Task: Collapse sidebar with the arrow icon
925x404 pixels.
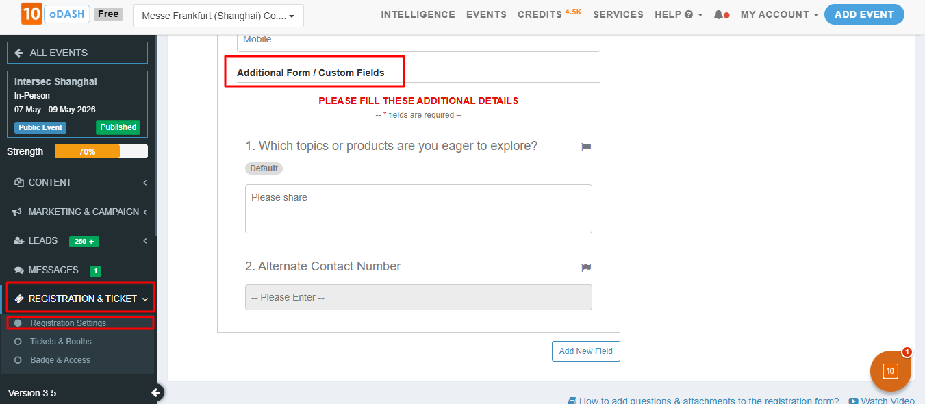Action: [155, 392]
